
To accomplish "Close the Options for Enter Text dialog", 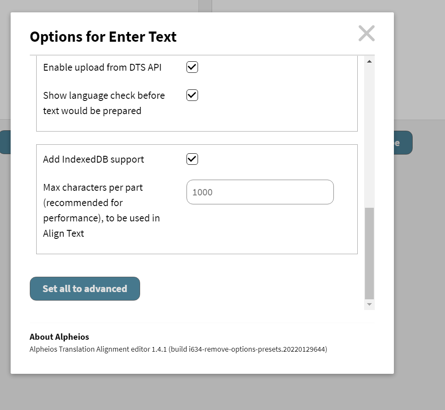I will click(x=366, y=33).
